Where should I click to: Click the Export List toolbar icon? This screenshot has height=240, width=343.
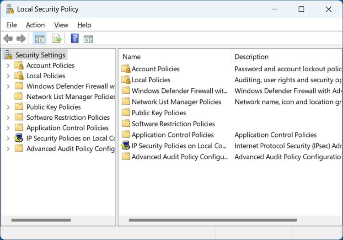pos(57,39)
